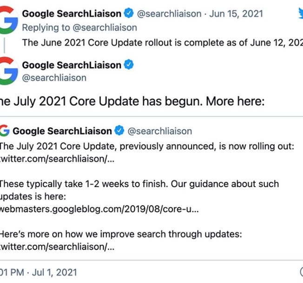Click quoted tweet author name Google SearchLiaison
Viewport: 303px width, 283px height.
pos(62,131)
